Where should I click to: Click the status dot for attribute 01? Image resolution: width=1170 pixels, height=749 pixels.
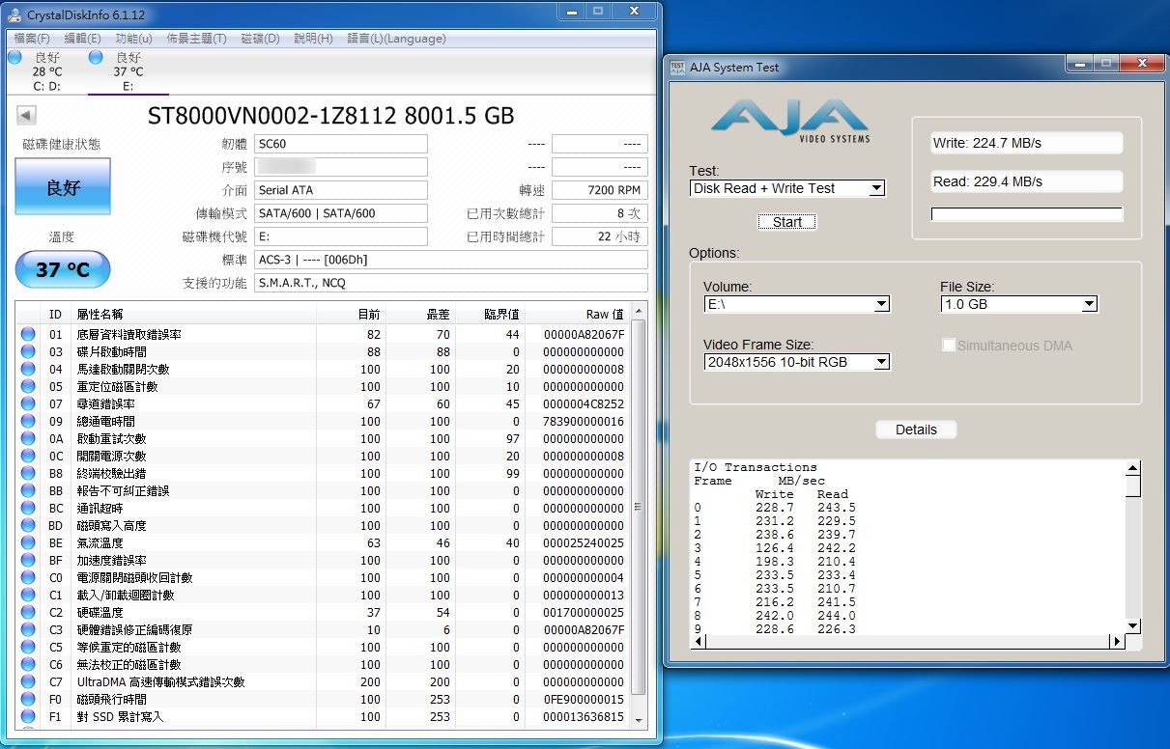click(28, 334)
